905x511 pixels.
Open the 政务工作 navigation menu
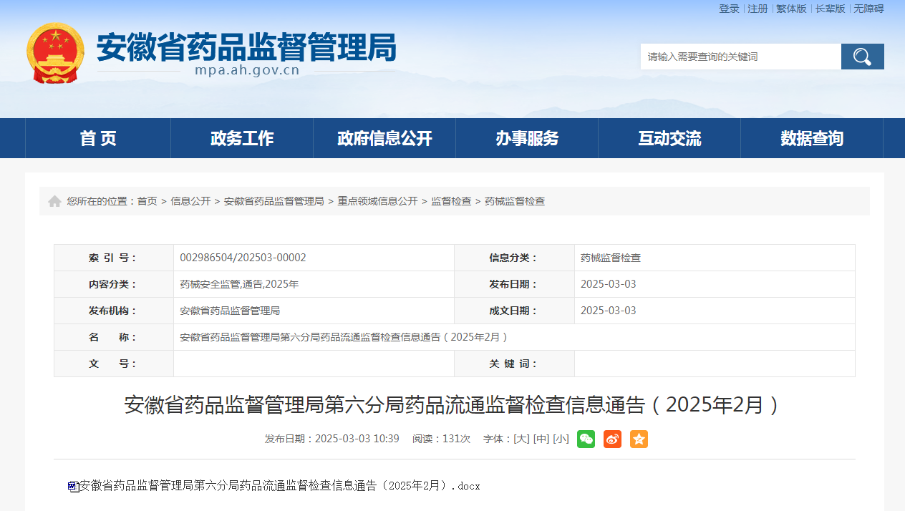(242, 138)
